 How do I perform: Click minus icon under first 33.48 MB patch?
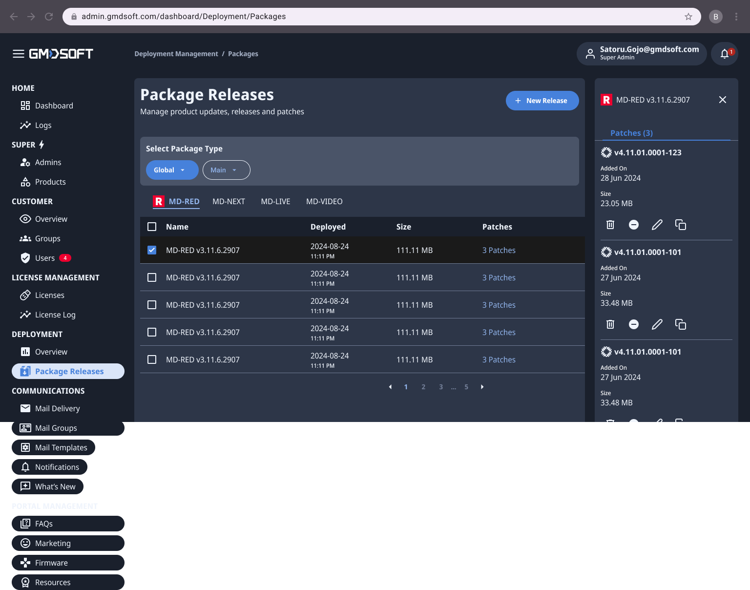pyautogui.click(x=634, y=324)
